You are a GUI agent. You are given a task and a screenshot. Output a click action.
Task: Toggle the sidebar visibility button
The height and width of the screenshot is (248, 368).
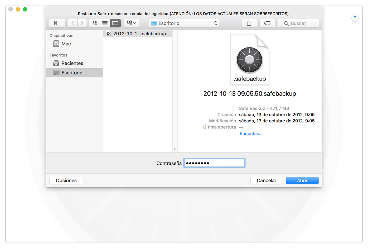click(x=57, y=23)
